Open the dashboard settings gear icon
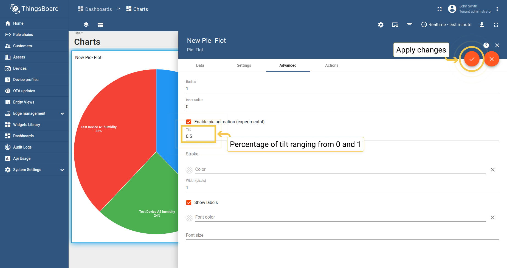 tap(381, 25)
